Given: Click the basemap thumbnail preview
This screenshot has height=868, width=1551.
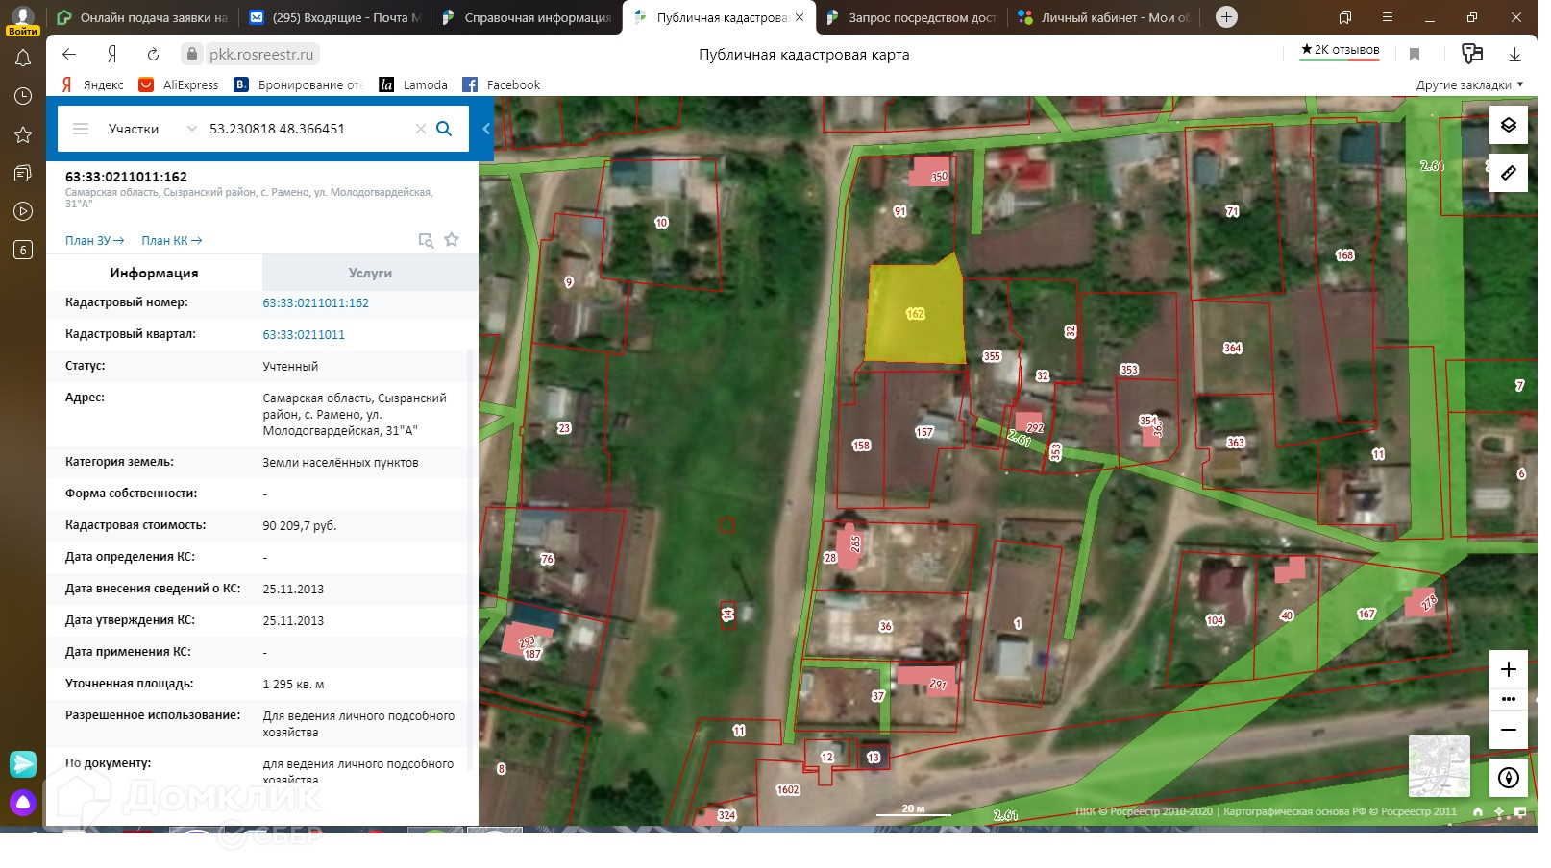Looking at the screenshot, I should pyautogui.click(x=1439, y=765).
